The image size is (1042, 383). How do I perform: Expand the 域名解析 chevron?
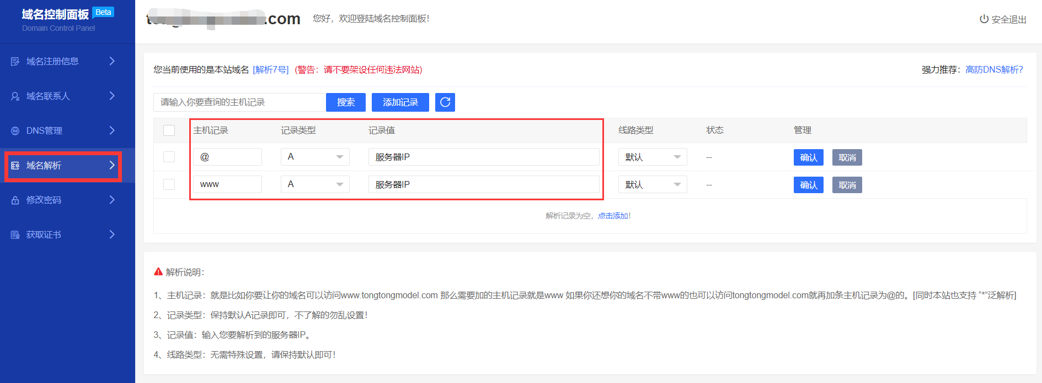coord(112,165)
